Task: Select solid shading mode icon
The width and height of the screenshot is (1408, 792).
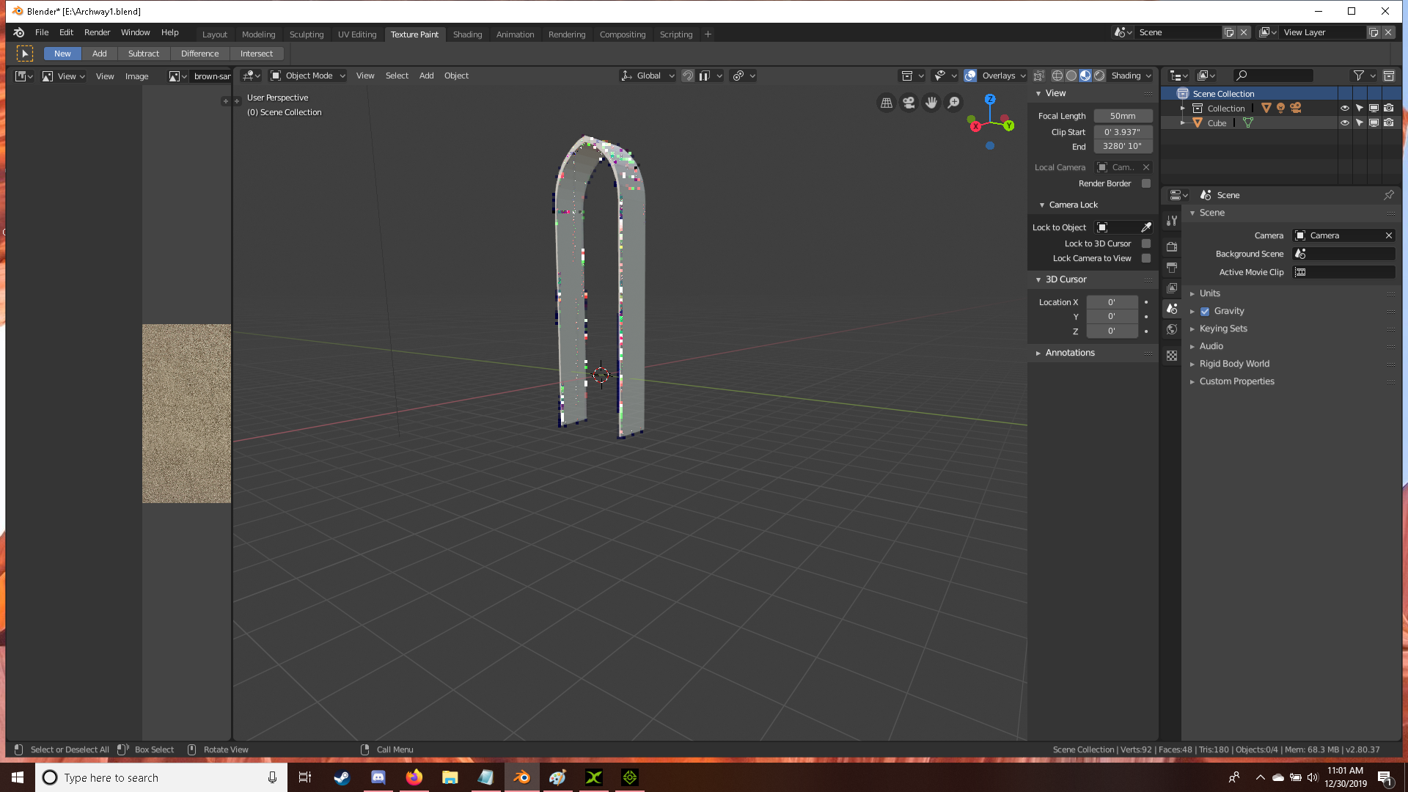Action: (1071, 76)
